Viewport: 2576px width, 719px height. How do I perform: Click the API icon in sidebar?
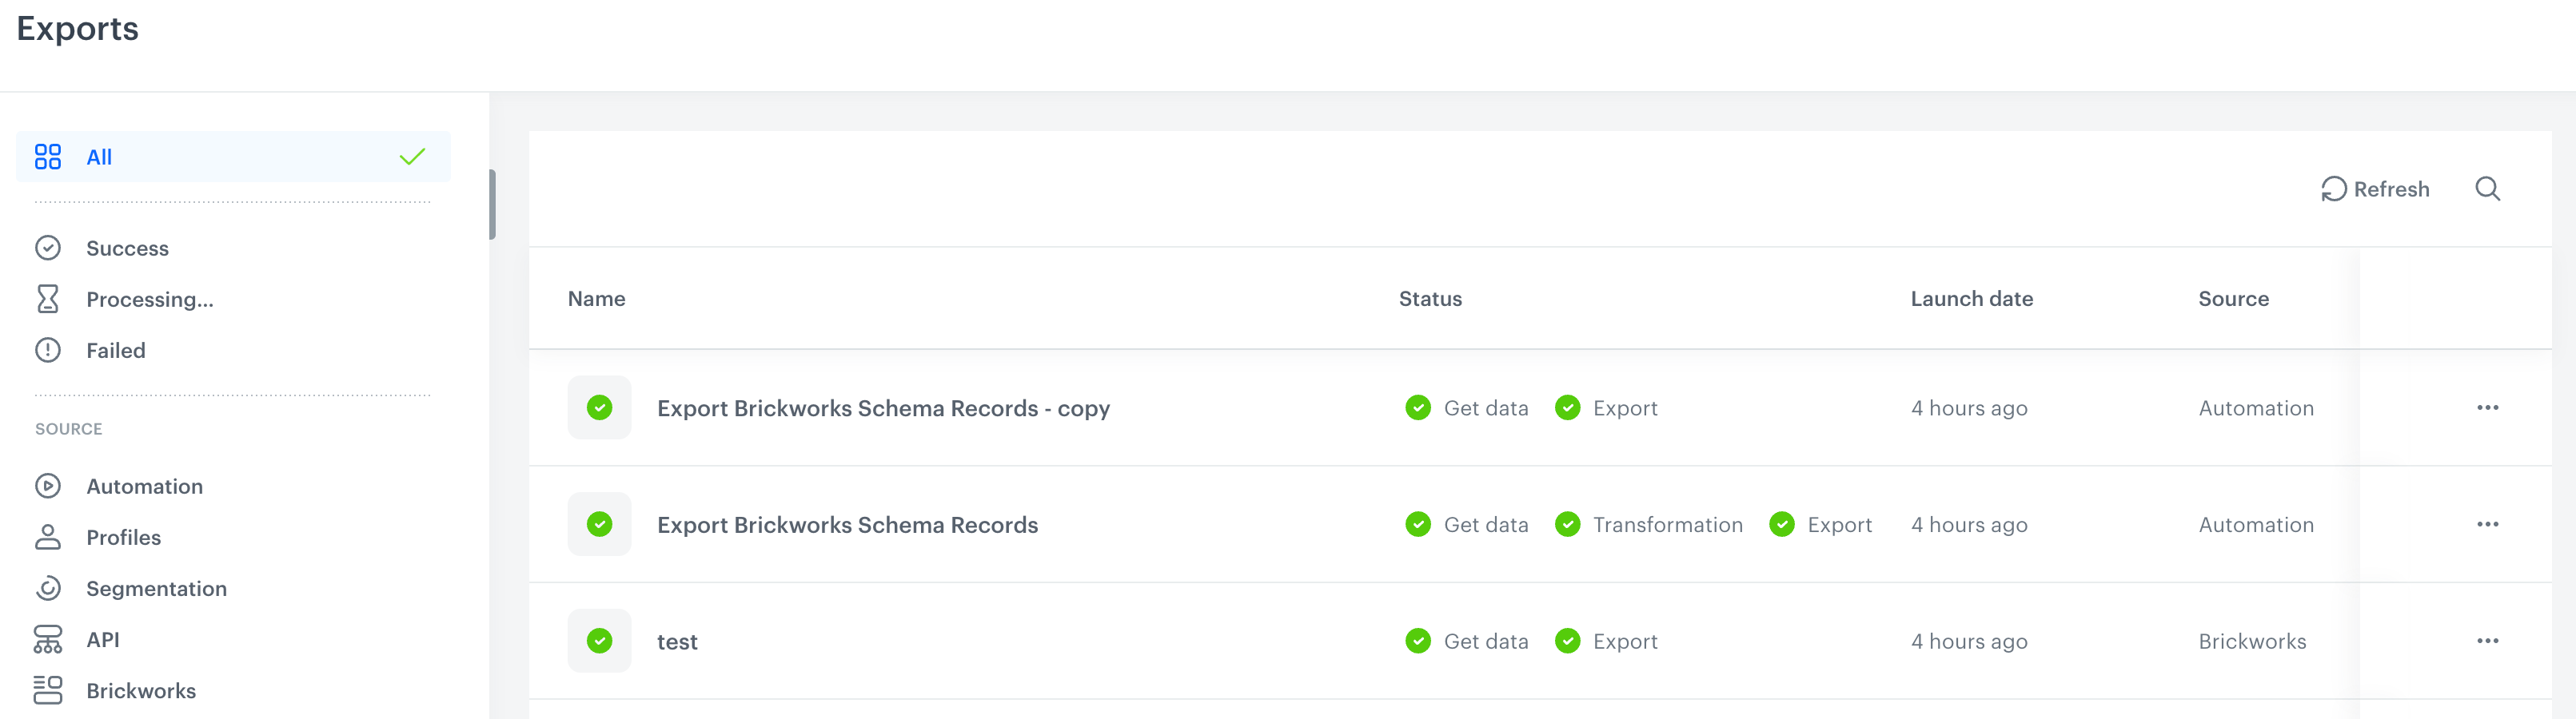pyautogui.click(x=49, y=639)
